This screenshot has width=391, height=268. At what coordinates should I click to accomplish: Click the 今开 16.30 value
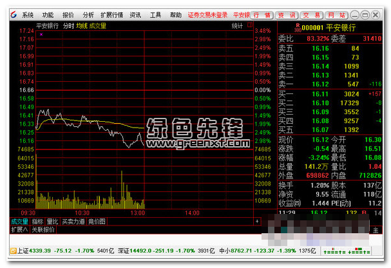tap(373, 140)
